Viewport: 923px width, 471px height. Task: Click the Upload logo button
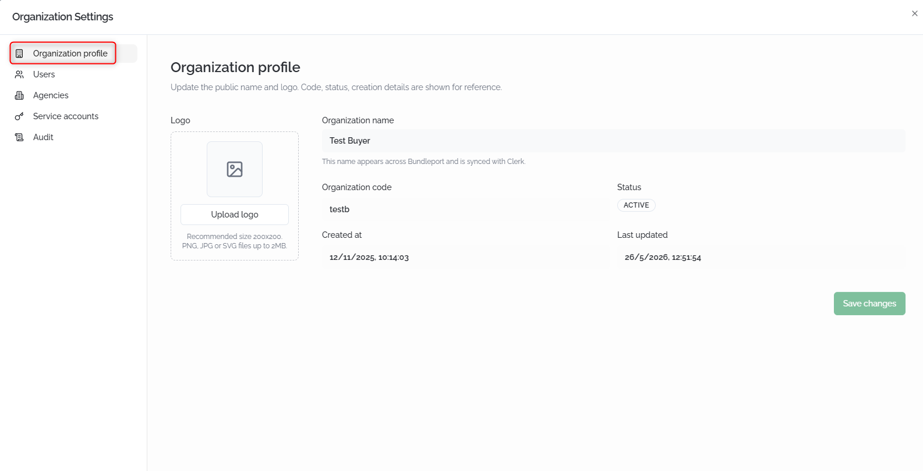(x=235, y=215)
